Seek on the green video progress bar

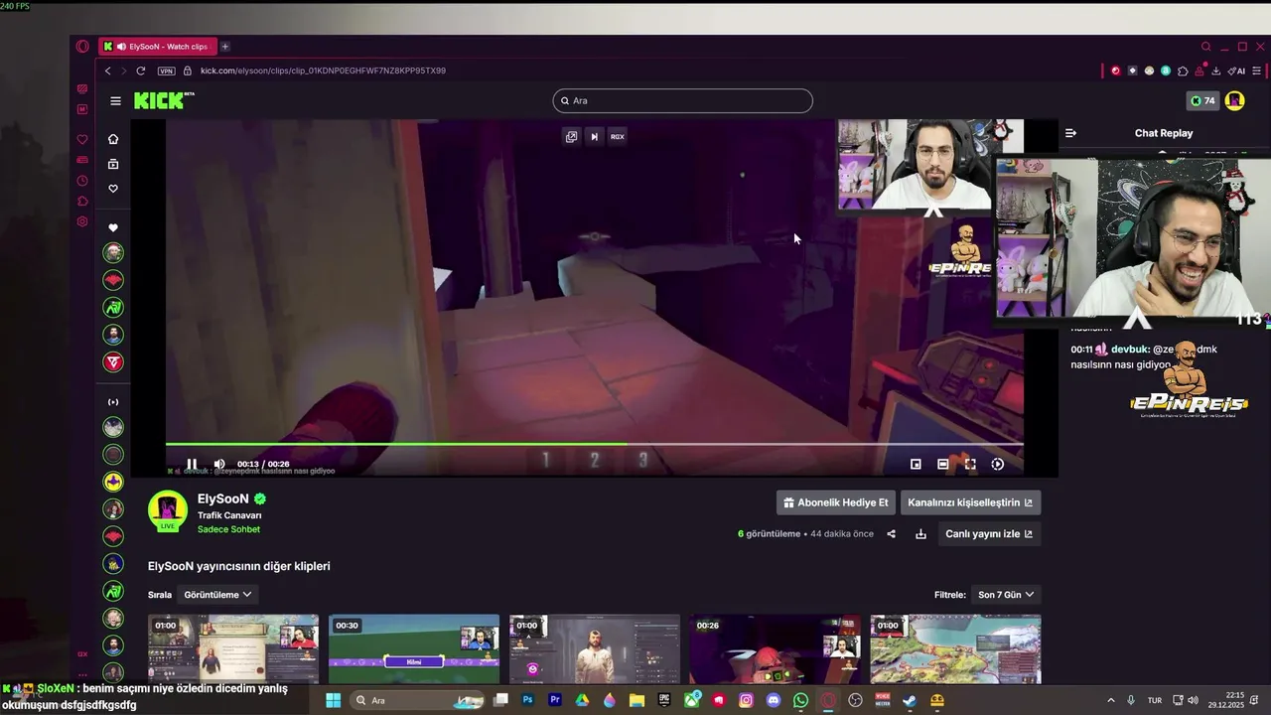point(594,444)
